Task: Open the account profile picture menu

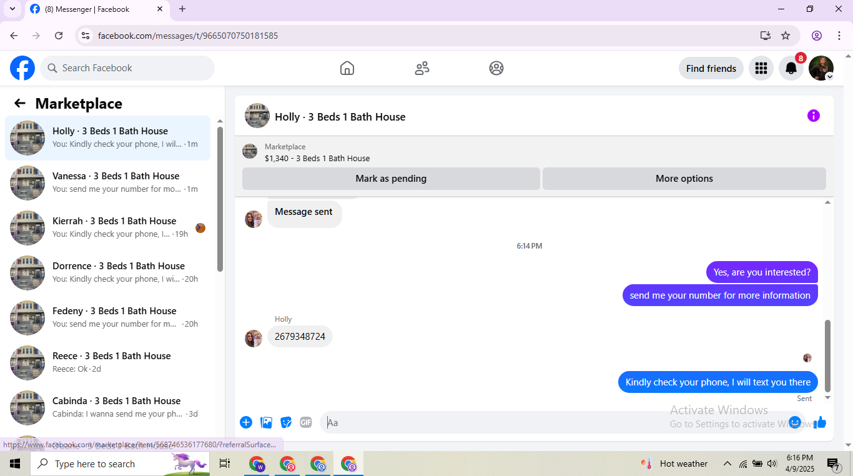Action: 821,68
